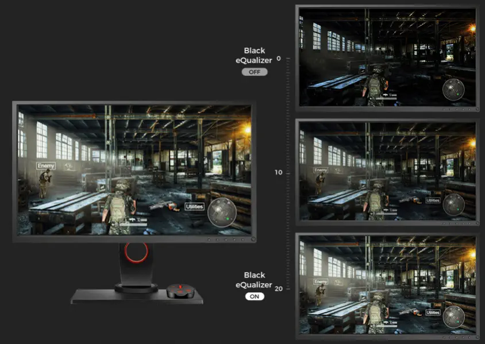Viewport: 485px width, 344px height.
Task: Click the Utilities tag on the large monitor
Action: tap(195, 207)
